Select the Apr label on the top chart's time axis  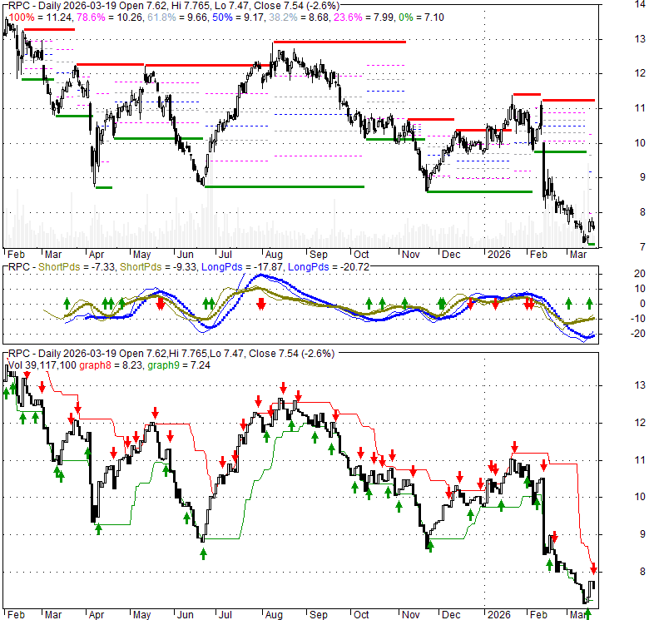pos(96,255)
